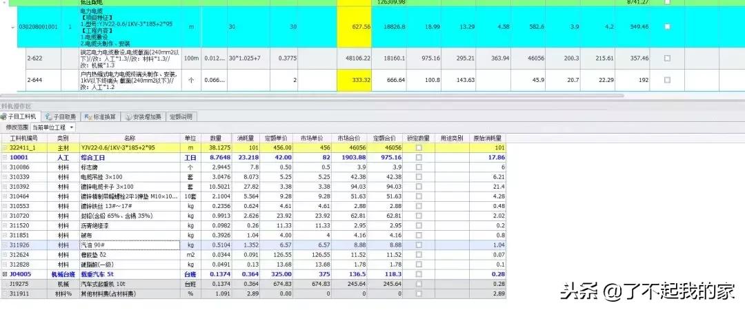Expand the 322411_1 main material row

coord(5,148)
